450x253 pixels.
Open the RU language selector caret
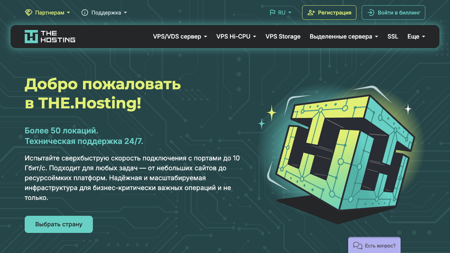(x=290, y=13)
